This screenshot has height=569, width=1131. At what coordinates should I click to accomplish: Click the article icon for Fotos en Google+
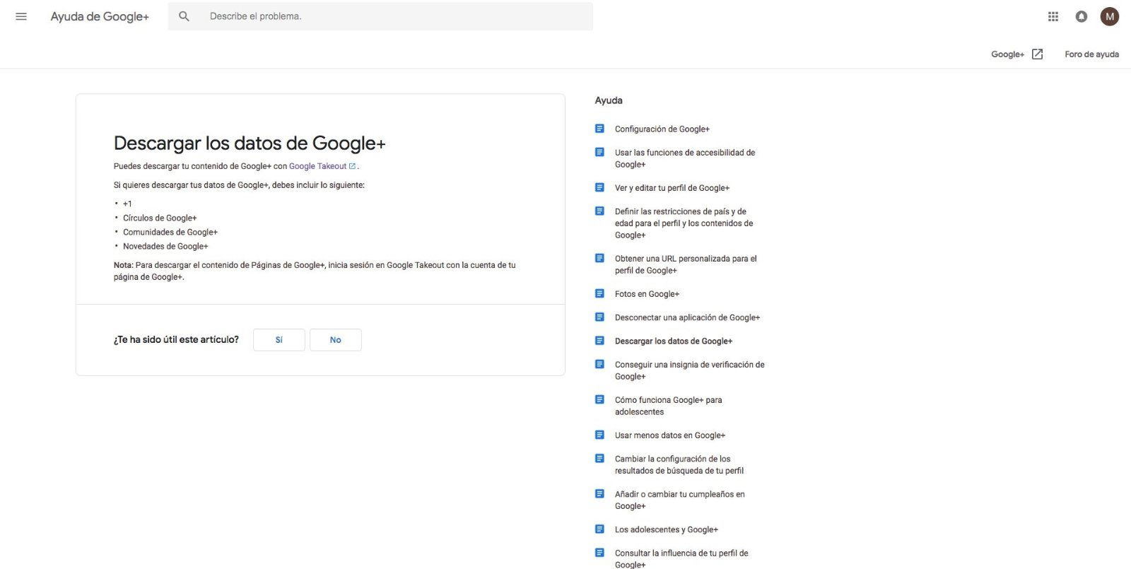599,293
